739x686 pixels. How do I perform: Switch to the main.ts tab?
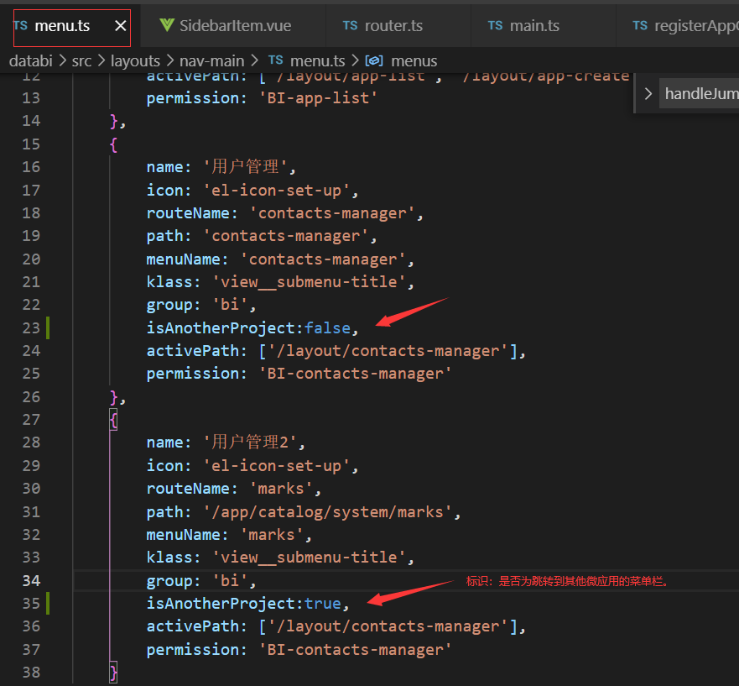click(x=525, y=26)
